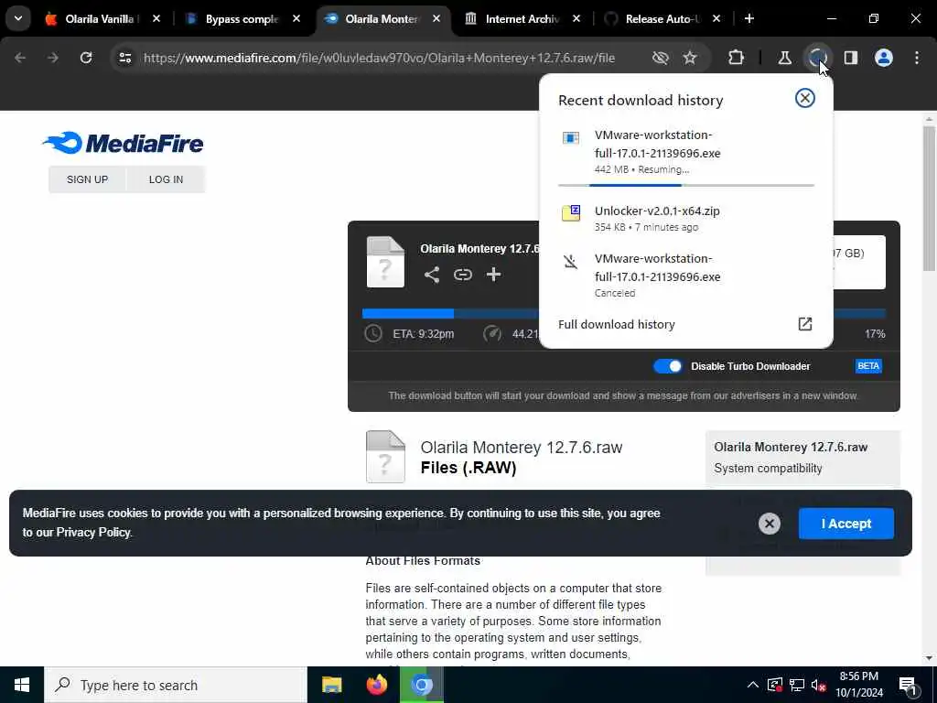Copy link using the chain icon
Screen dimensions: 937x703
(462, 275)
